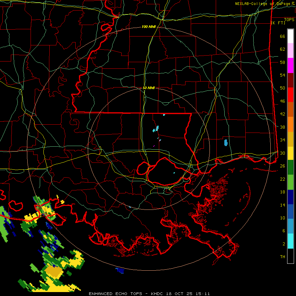Click the light blue echo near 100 NMI east
The image size is (296, 296).
pyautogui.click(x=226, y=142)
